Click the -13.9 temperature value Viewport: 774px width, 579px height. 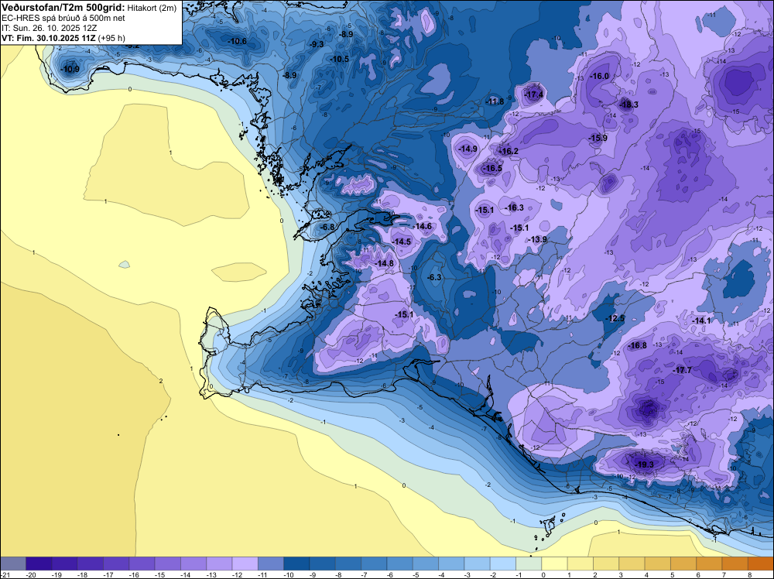coord(537,239)
